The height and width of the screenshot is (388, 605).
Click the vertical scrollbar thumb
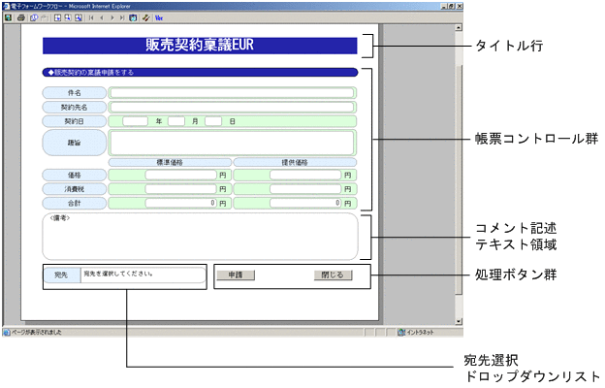[x=459, y=179]
